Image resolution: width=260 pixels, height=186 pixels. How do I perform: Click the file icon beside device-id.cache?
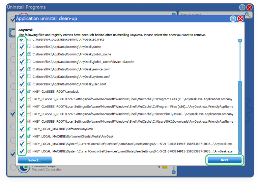[29, 62]
